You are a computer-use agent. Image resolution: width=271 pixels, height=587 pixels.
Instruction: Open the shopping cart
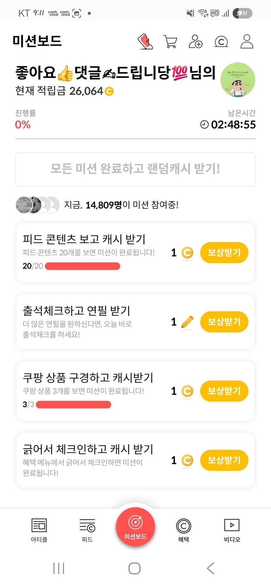170,42
